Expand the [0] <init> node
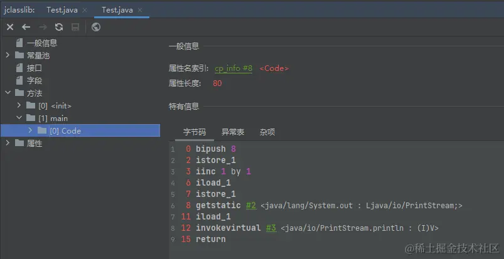 coord(19,105)
